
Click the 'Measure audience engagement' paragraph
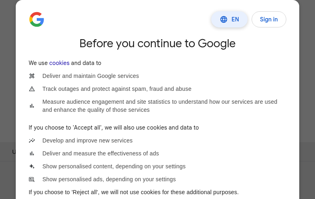tap(160, 106)
